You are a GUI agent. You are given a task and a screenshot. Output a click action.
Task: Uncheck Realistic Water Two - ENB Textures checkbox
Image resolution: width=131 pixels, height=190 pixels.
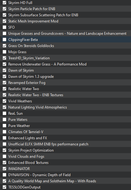[5, 95]
